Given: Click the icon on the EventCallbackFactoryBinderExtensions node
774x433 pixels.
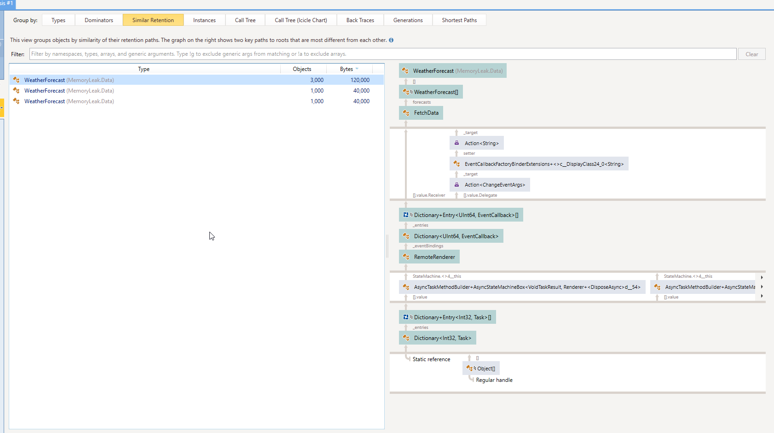Looking at the screenshot, I should pos(456,164).
